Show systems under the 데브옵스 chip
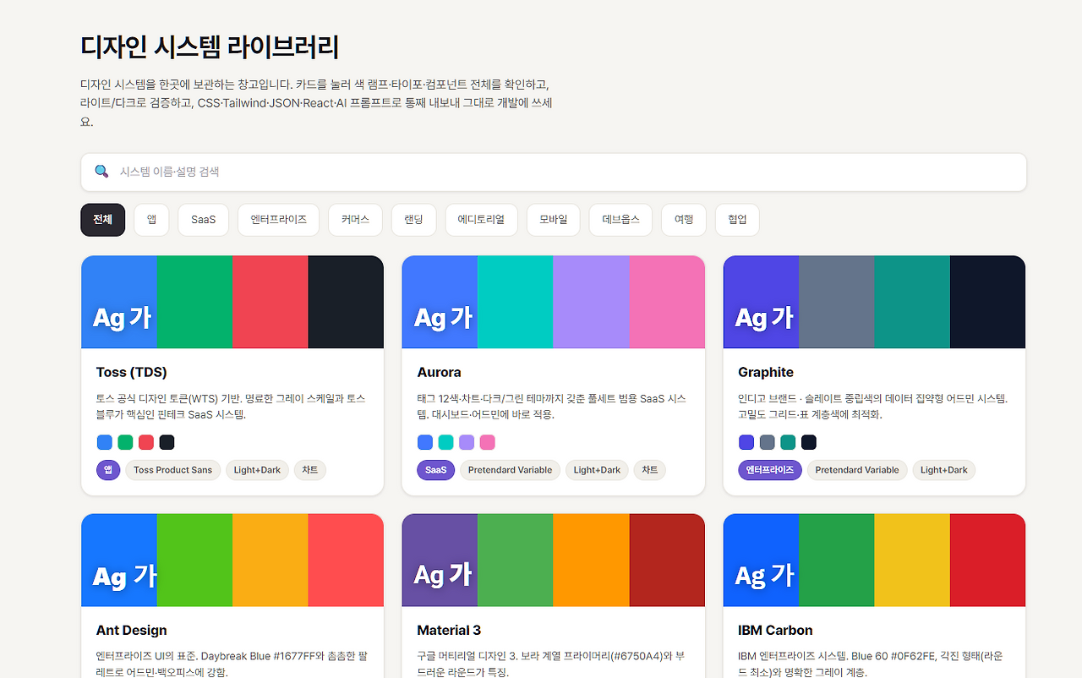Image resolution: width=1082 pixels, height=678 pixels. click(x=620, y=220)
